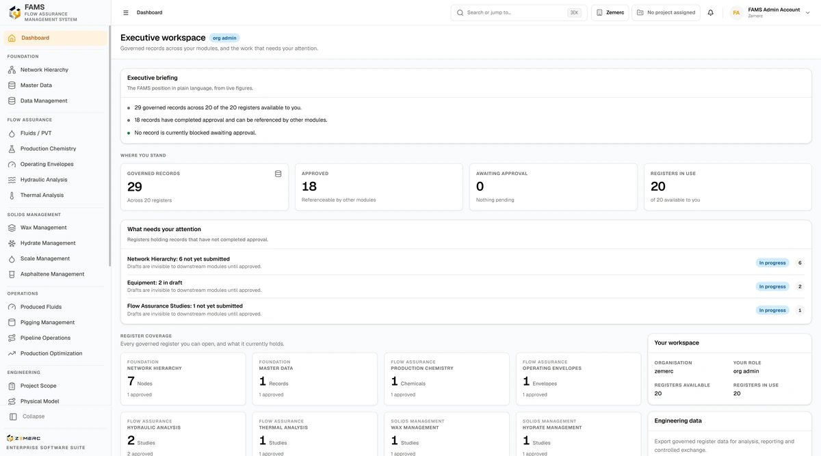Screen dimensions: 821x456
Task: Click the Pigging Management cylinder icon
Action: coord(12,323)
